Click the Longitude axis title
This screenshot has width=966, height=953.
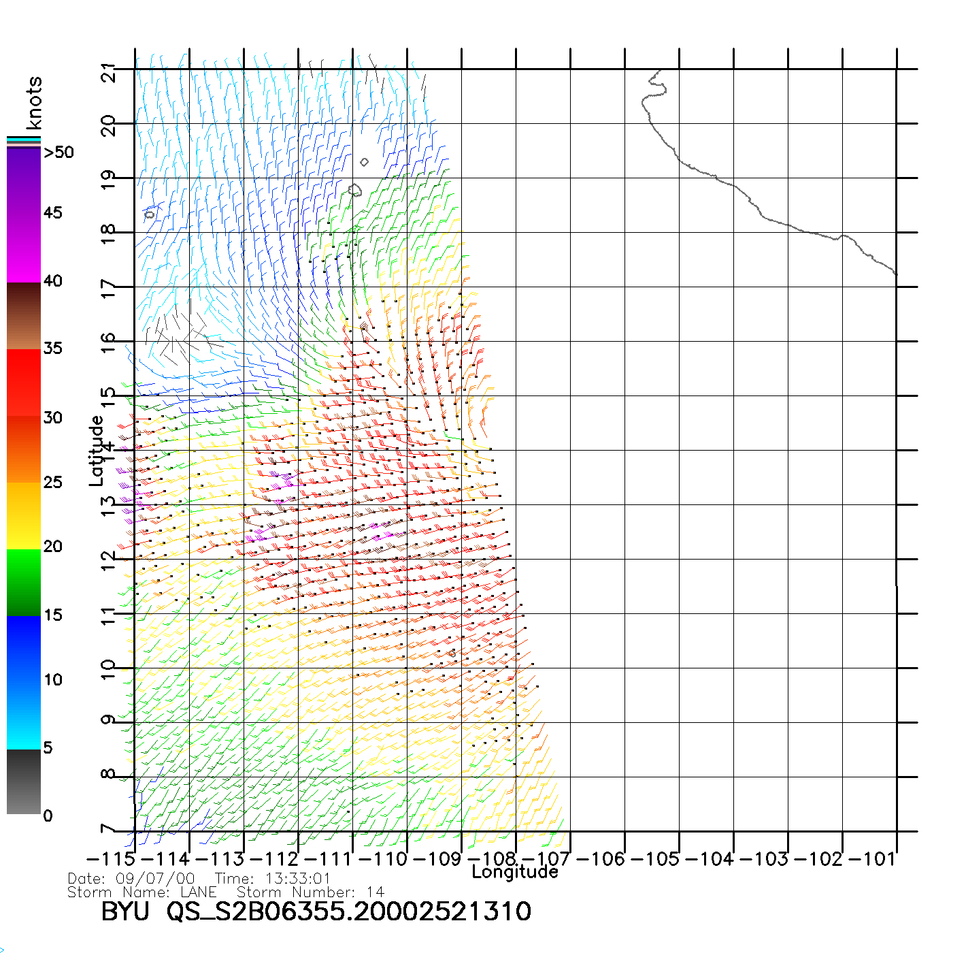(515, 872)
